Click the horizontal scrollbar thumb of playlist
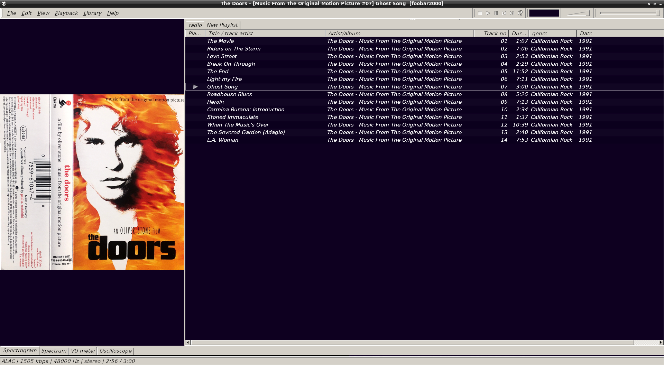The height and width of the screenshot is (365, 664). pyautogui.click(x=412, y=343)
